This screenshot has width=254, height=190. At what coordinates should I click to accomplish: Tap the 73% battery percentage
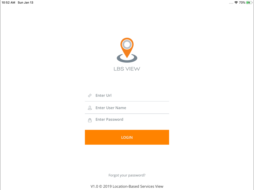click(242, 3)
